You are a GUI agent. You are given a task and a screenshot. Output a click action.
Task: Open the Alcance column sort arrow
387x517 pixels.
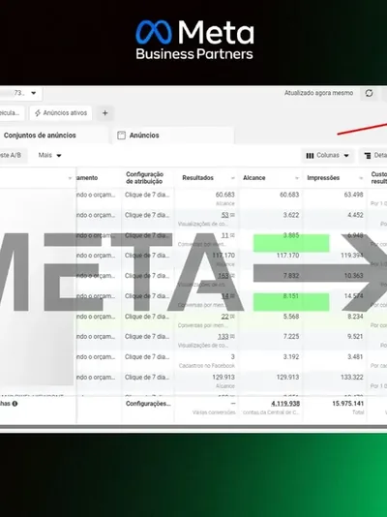297,178
